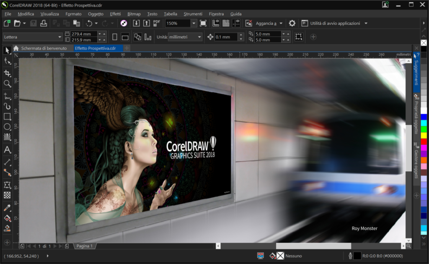Pick the Text tool

click(6, 149)
